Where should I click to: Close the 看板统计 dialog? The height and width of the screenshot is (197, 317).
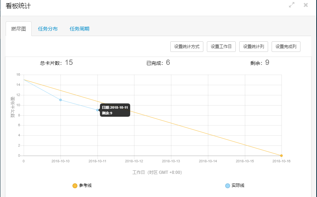tap(306, 5)
